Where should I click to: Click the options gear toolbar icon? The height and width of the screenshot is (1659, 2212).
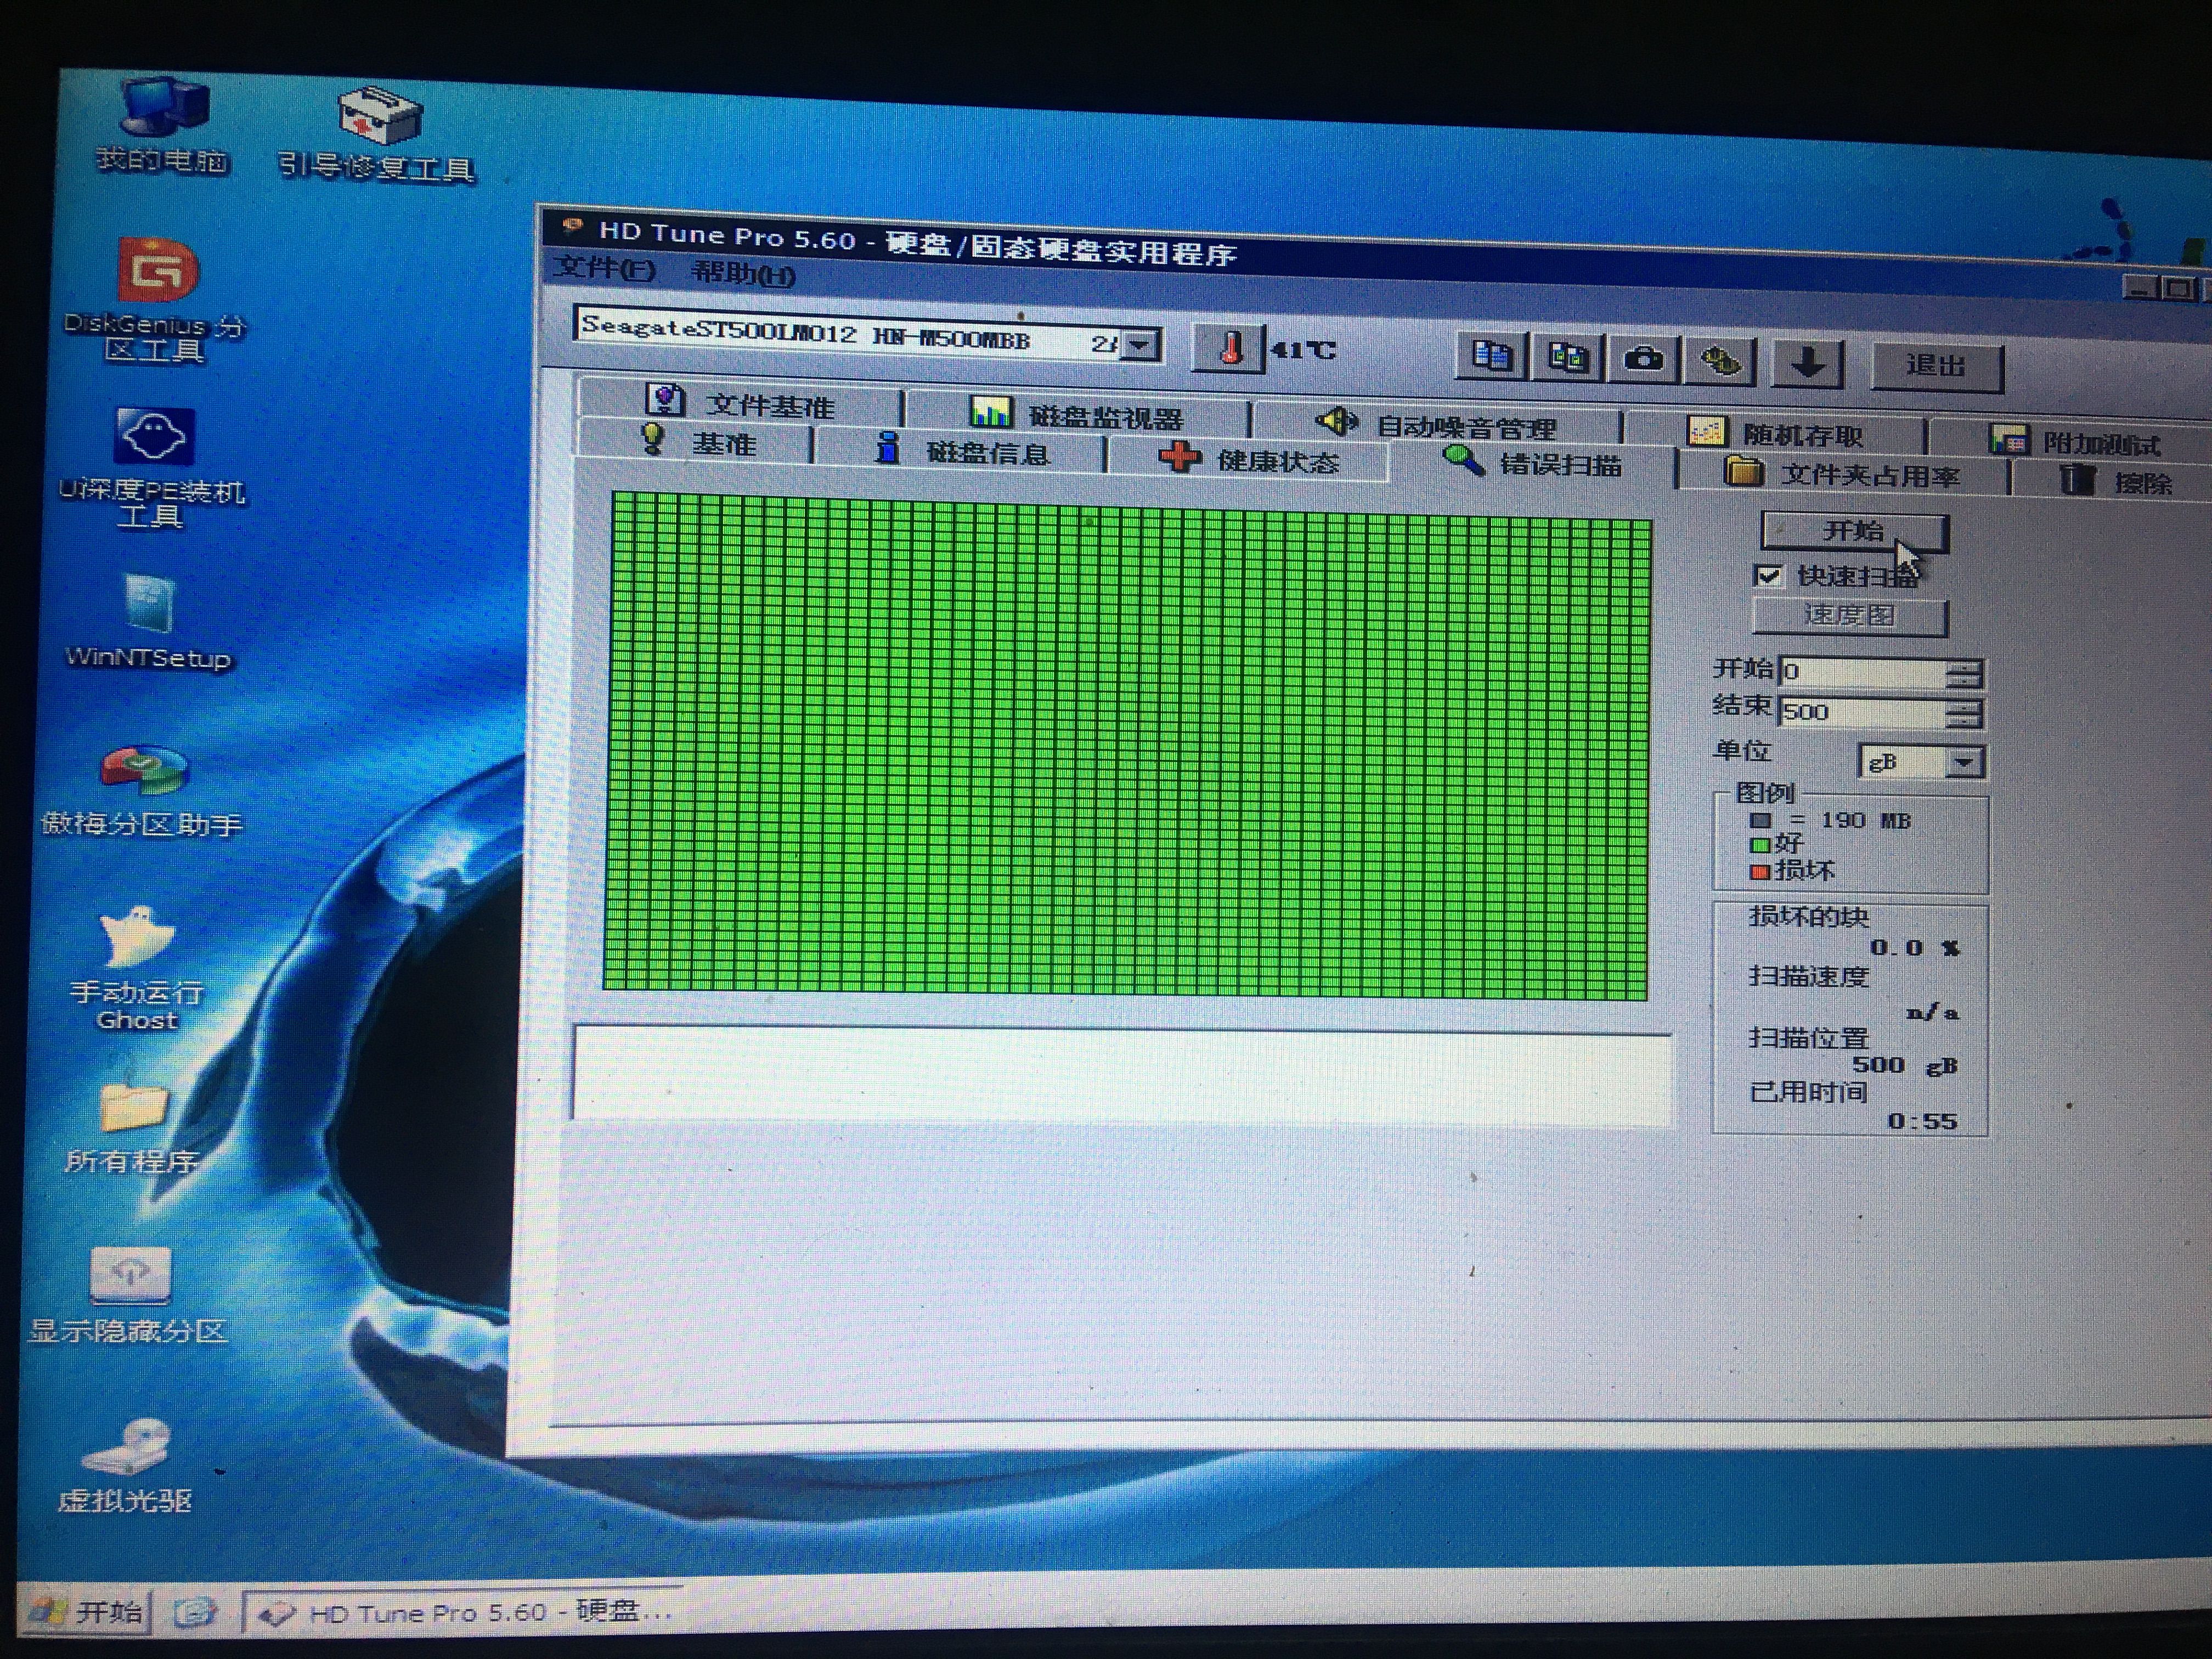[1720, 360]
